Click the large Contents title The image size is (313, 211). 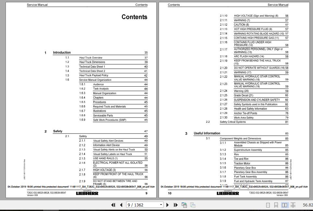tap(134, 17)
